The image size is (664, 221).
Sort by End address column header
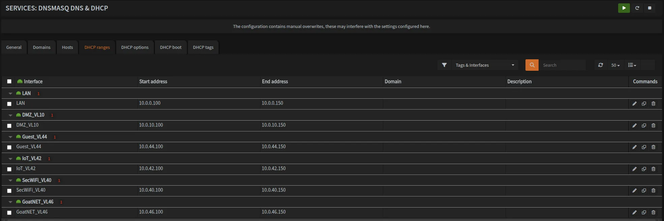275,82
